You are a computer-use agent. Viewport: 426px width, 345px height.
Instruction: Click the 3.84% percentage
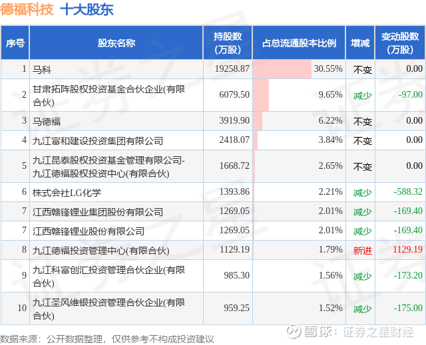[x=330, y=140]
